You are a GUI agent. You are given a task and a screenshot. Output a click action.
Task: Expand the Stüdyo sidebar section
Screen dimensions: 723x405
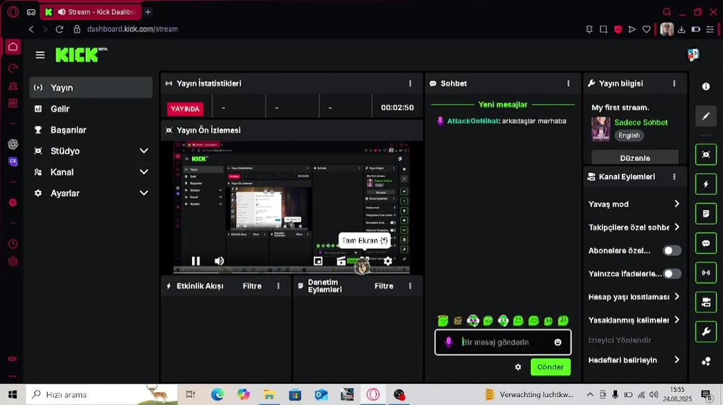pyautogui.click(x=91, y=151)
